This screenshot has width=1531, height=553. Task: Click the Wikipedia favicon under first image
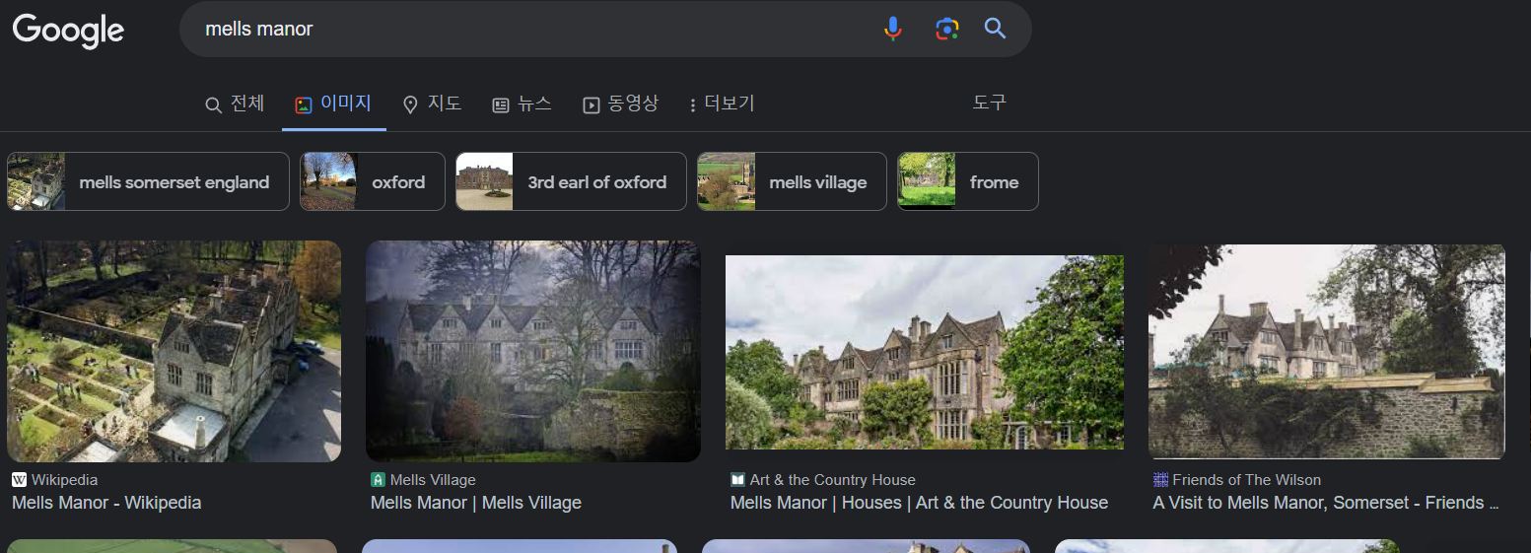click(20, 480)
